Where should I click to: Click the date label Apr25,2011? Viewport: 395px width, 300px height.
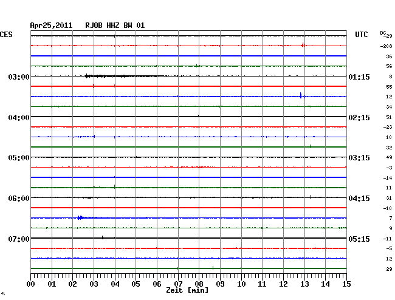coord(51,26)
